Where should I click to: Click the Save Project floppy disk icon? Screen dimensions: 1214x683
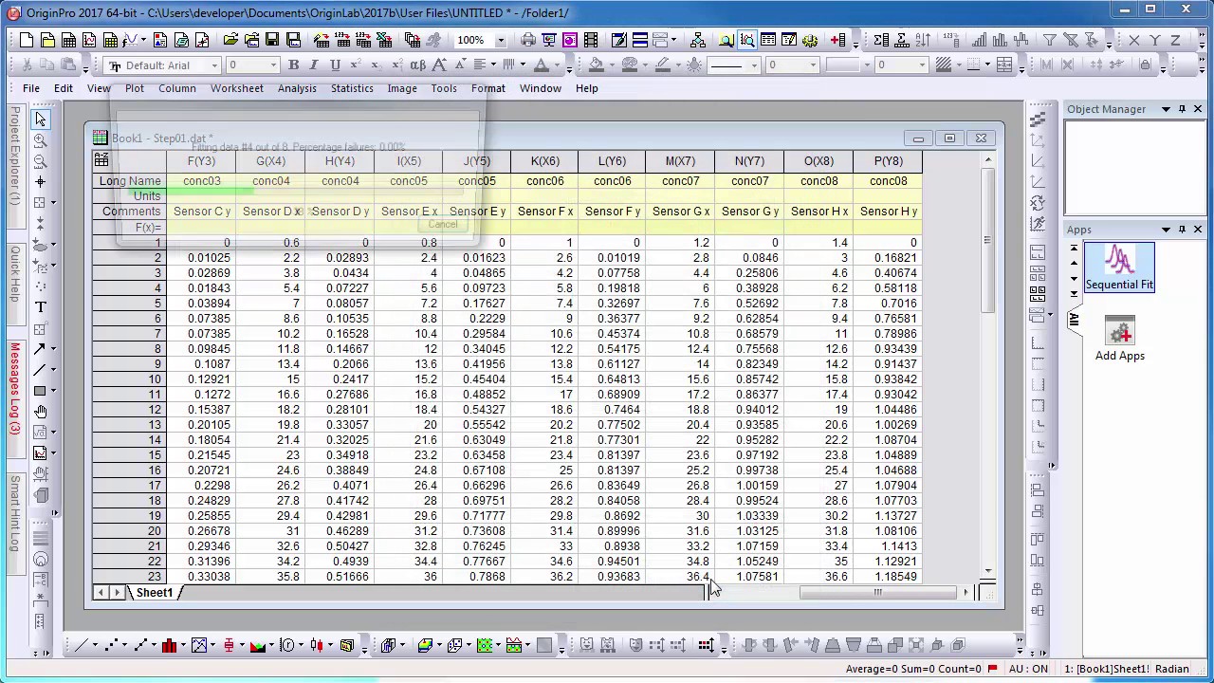[272, 40]
